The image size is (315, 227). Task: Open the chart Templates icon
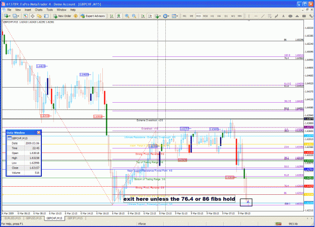coord(174,16)
